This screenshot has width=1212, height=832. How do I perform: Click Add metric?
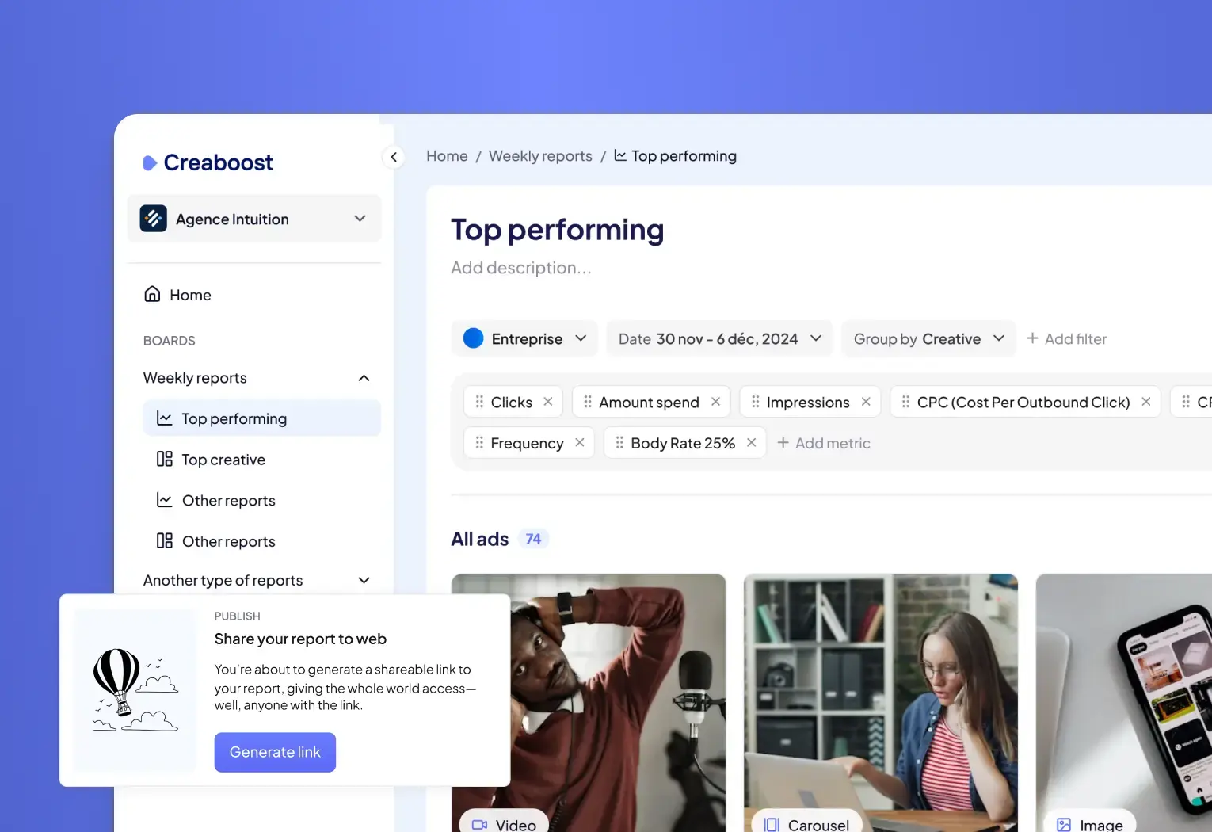[x=823, y=443]
